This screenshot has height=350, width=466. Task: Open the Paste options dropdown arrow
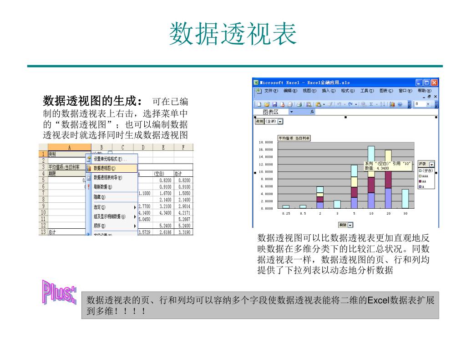pos(324,104)
